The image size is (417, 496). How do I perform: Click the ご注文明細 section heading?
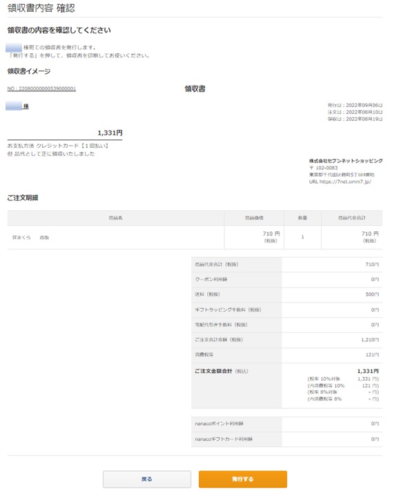(23, 198)
